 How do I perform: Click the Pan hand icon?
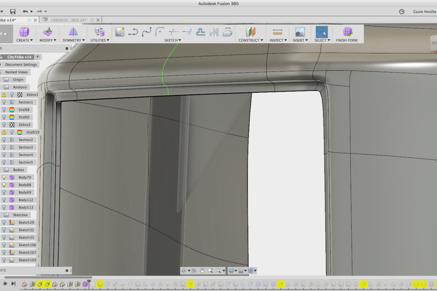click(x=202, y=271)
